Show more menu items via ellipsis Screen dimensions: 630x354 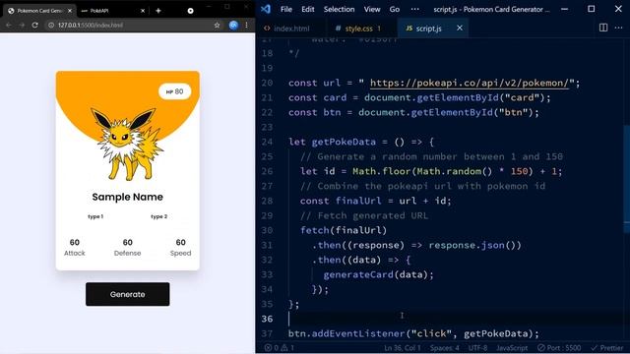414,9
